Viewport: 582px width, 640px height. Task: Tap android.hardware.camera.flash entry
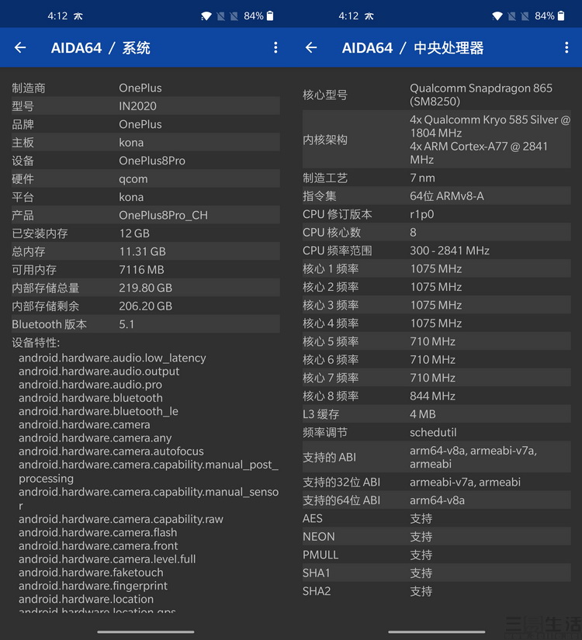(98, 533)
